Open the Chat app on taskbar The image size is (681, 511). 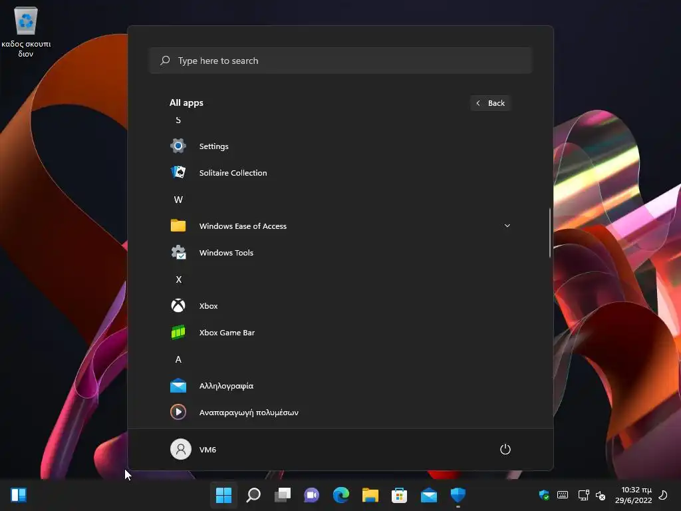click(311, 495)
